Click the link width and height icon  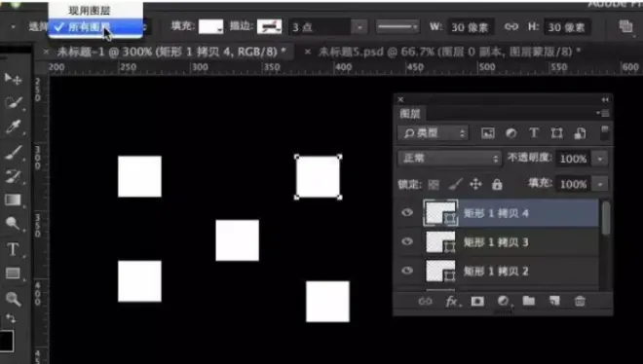[511, 27]
